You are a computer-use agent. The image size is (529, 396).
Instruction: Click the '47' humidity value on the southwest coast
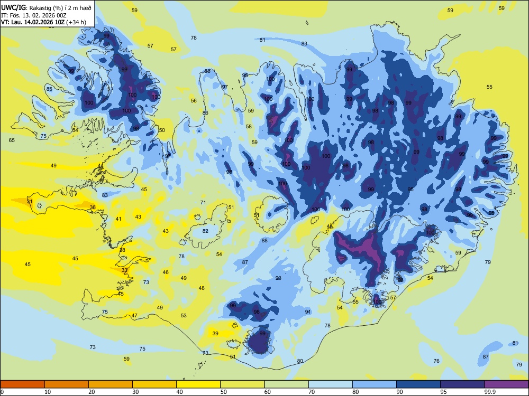click(x=134, y=316)
